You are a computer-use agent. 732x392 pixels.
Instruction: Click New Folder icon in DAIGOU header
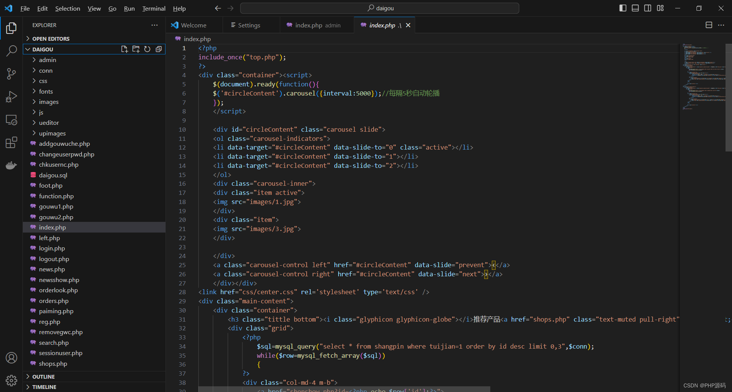tap(136, 49)
